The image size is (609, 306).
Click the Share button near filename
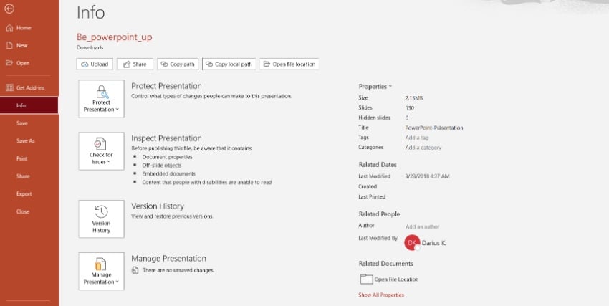click(x=134, y=64)
